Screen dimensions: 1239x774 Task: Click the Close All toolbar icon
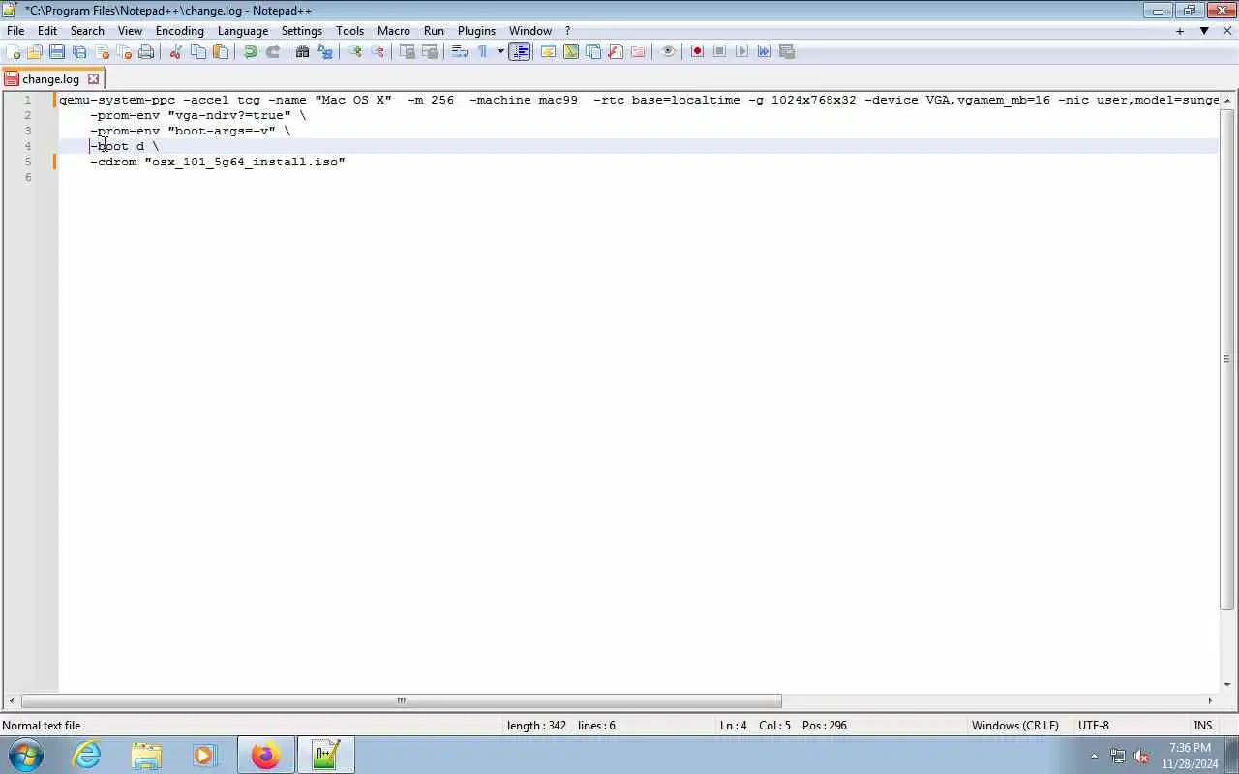124,51
